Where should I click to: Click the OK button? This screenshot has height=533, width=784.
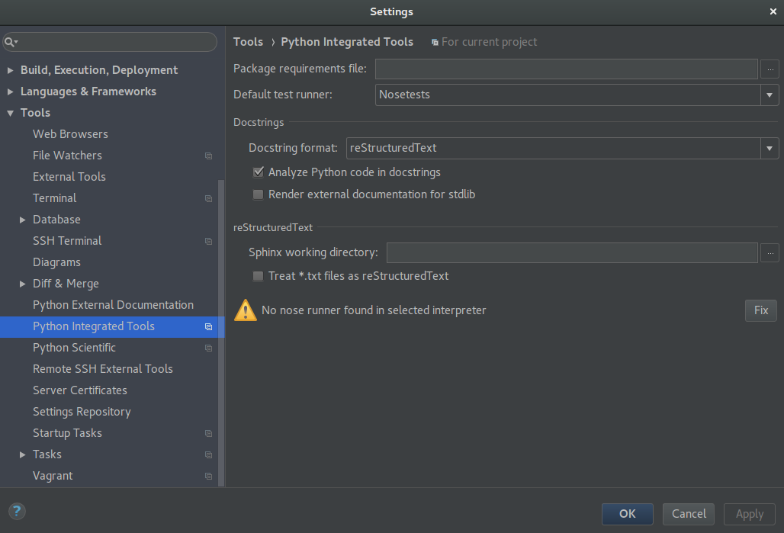pyautogui.click(x=627, y=514)
